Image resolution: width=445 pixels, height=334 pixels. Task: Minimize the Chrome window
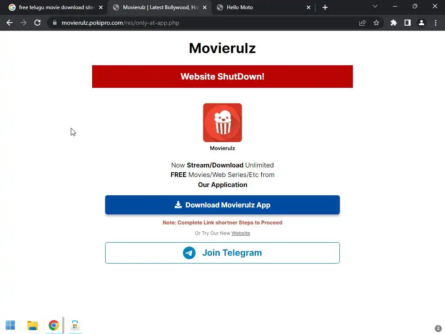pos(395,6)
